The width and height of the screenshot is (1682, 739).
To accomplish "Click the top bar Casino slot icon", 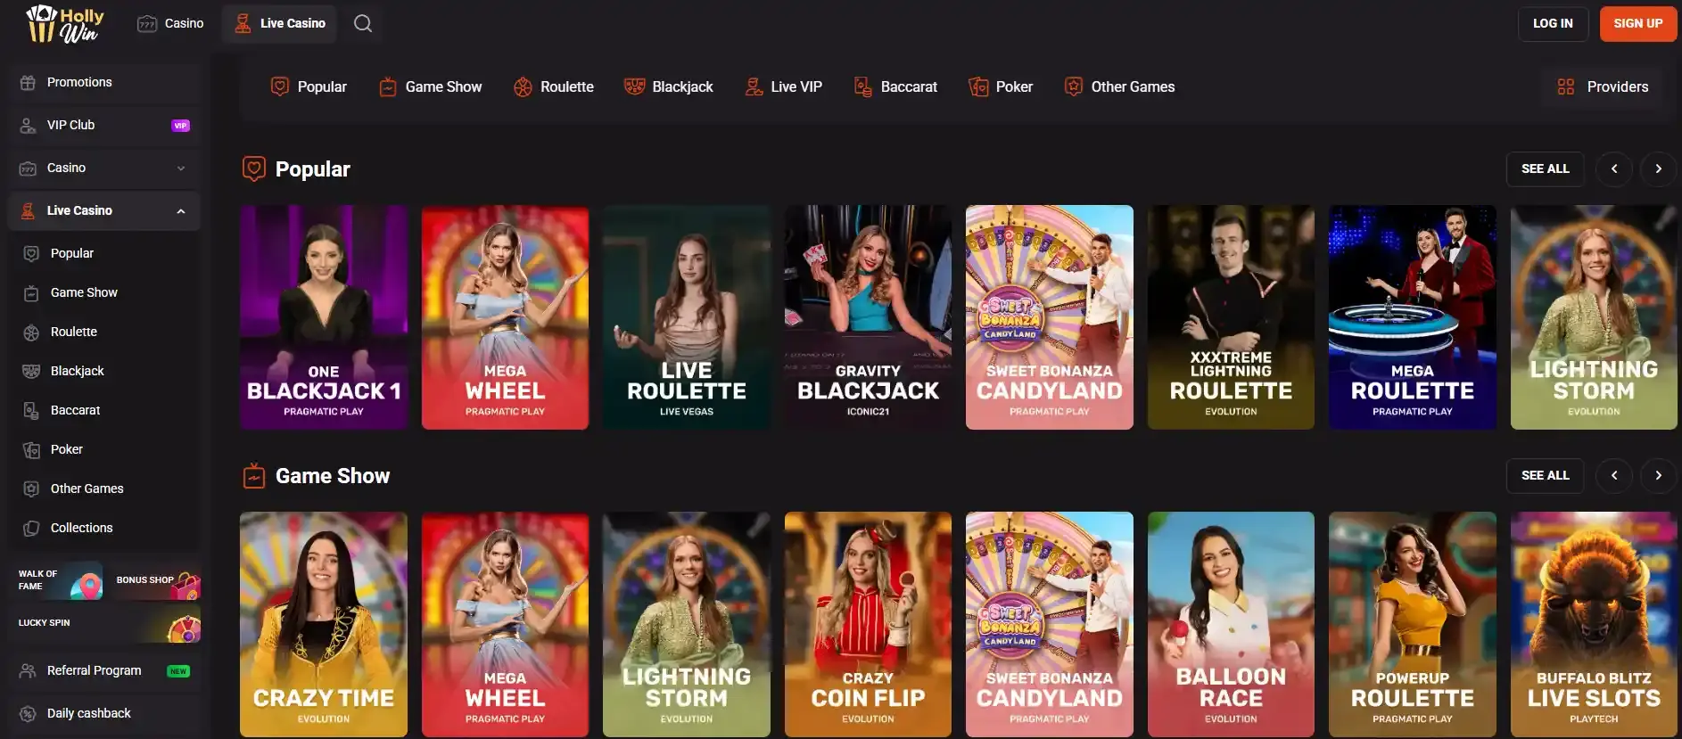I will (x=147, y=23).
